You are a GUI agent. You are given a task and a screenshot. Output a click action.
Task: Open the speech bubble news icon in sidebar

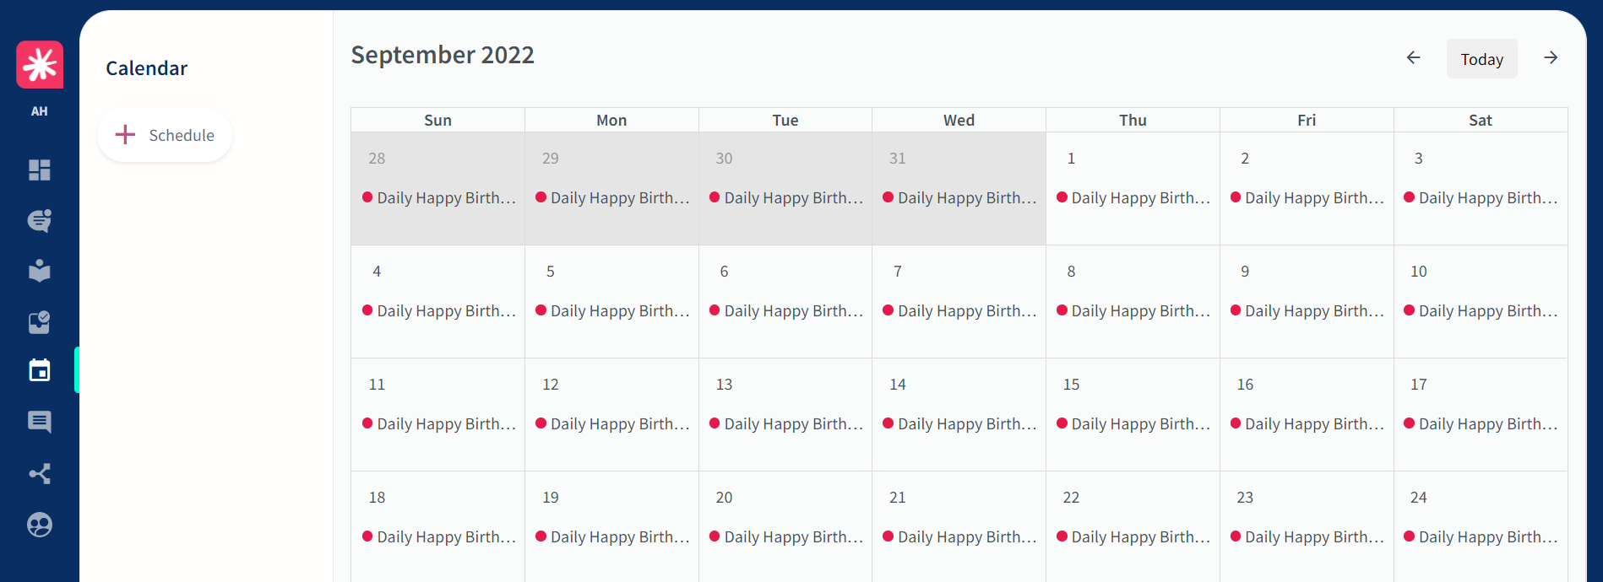point(40,221)
